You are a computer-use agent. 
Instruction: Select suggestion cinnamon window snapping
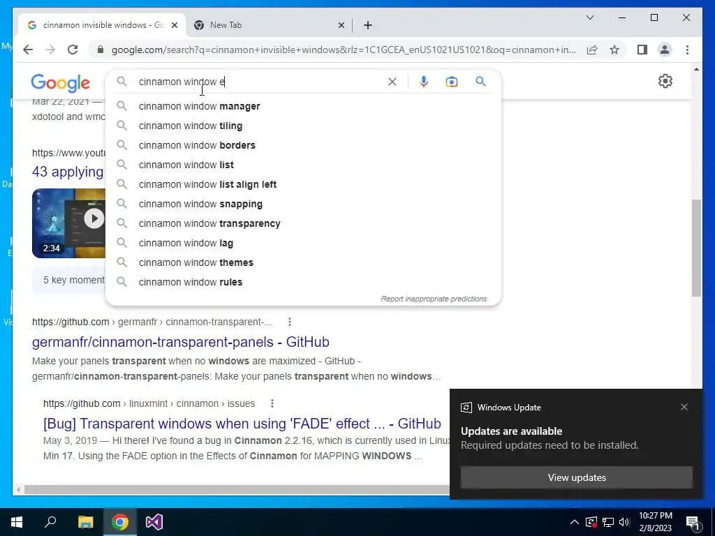click(x=303, y=204)
